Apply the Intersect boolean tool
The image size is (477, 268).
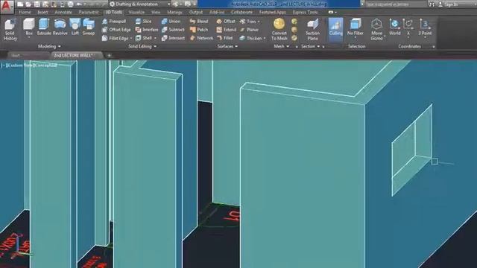(x=173, y=38)
